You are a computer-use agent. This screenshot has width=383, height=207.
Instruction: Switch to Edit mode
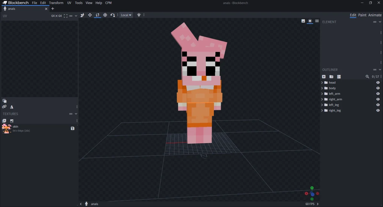353,15
